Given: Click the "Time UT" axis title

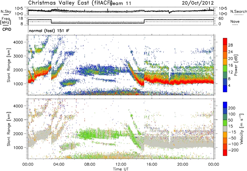Looking at the screenshot, I should [x=121, y=169].
